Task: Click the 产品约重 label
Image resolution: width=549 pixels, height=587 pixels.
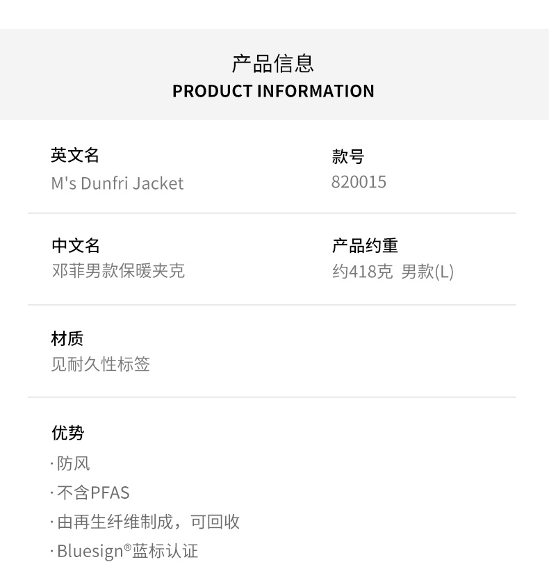Action: tap(365, 245)
